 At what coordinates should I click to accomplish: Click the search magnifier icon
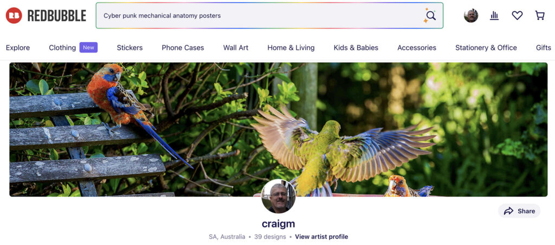pos(430,16)
